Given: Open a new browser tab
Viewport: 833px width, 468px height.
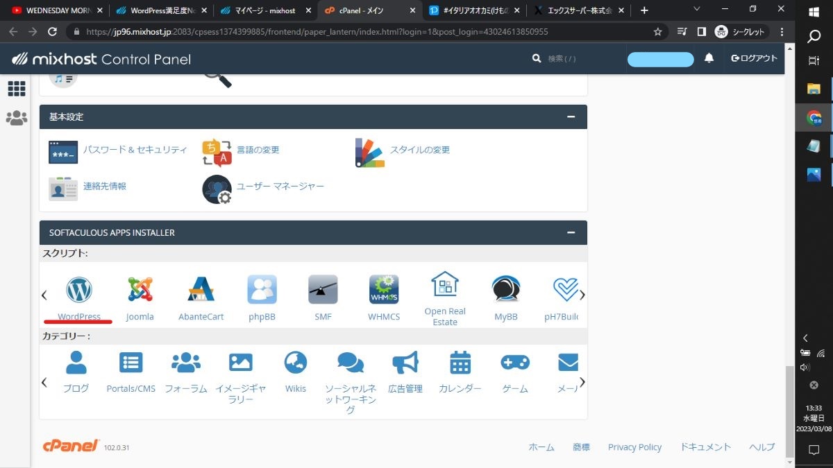Looking at the screenshot, I should (x=644, y=10).
